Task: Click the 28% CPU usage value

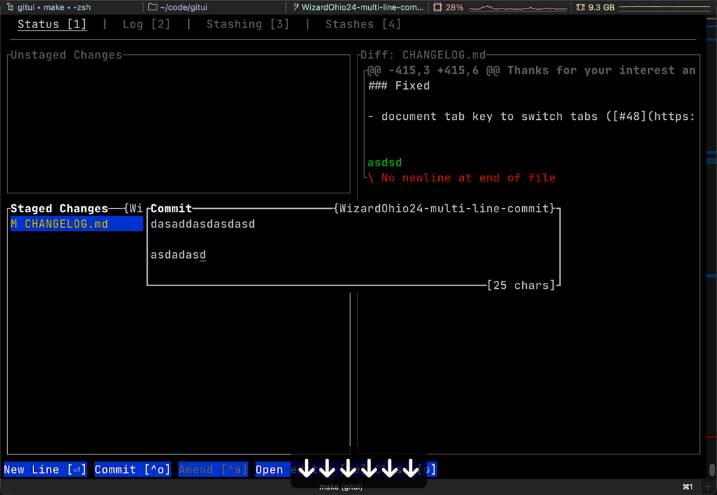Action: tap(455, 7)
